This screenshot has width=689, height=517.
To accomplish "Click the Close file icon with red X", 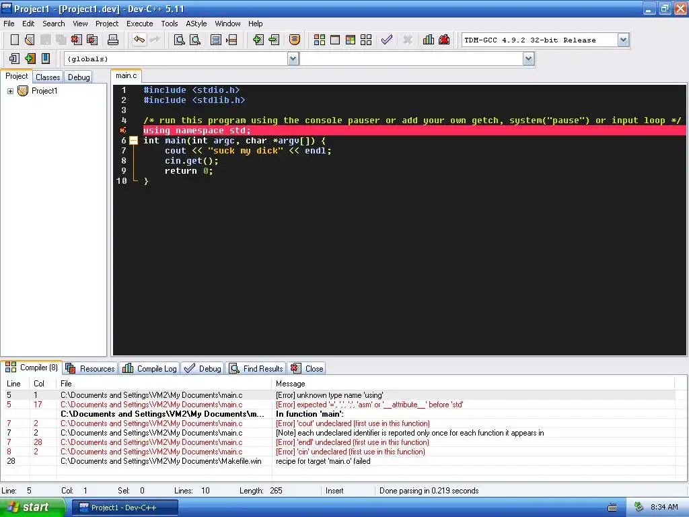I will point(77,40).
